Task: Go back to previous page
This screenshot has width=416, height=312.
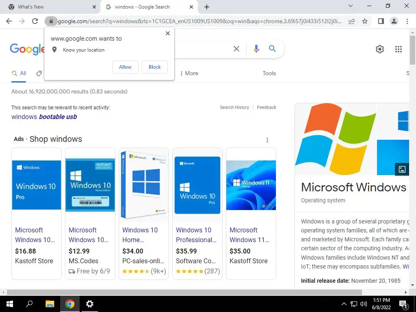Action: click(9, 21)
